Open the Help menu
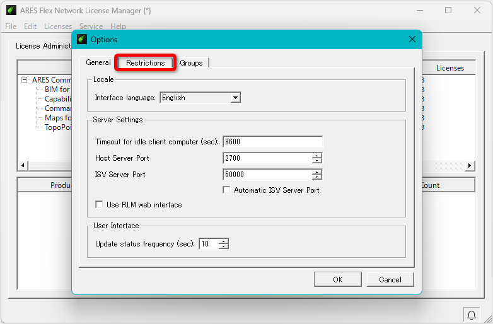Viewport: 493px width, 324px height. pyautogui.click(x=119, y=26)
